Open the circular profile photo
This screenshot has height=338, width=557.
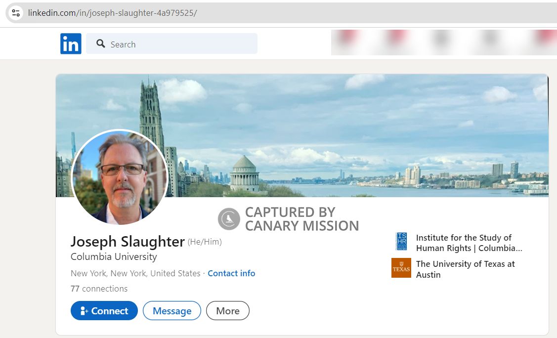pos(120,177)
